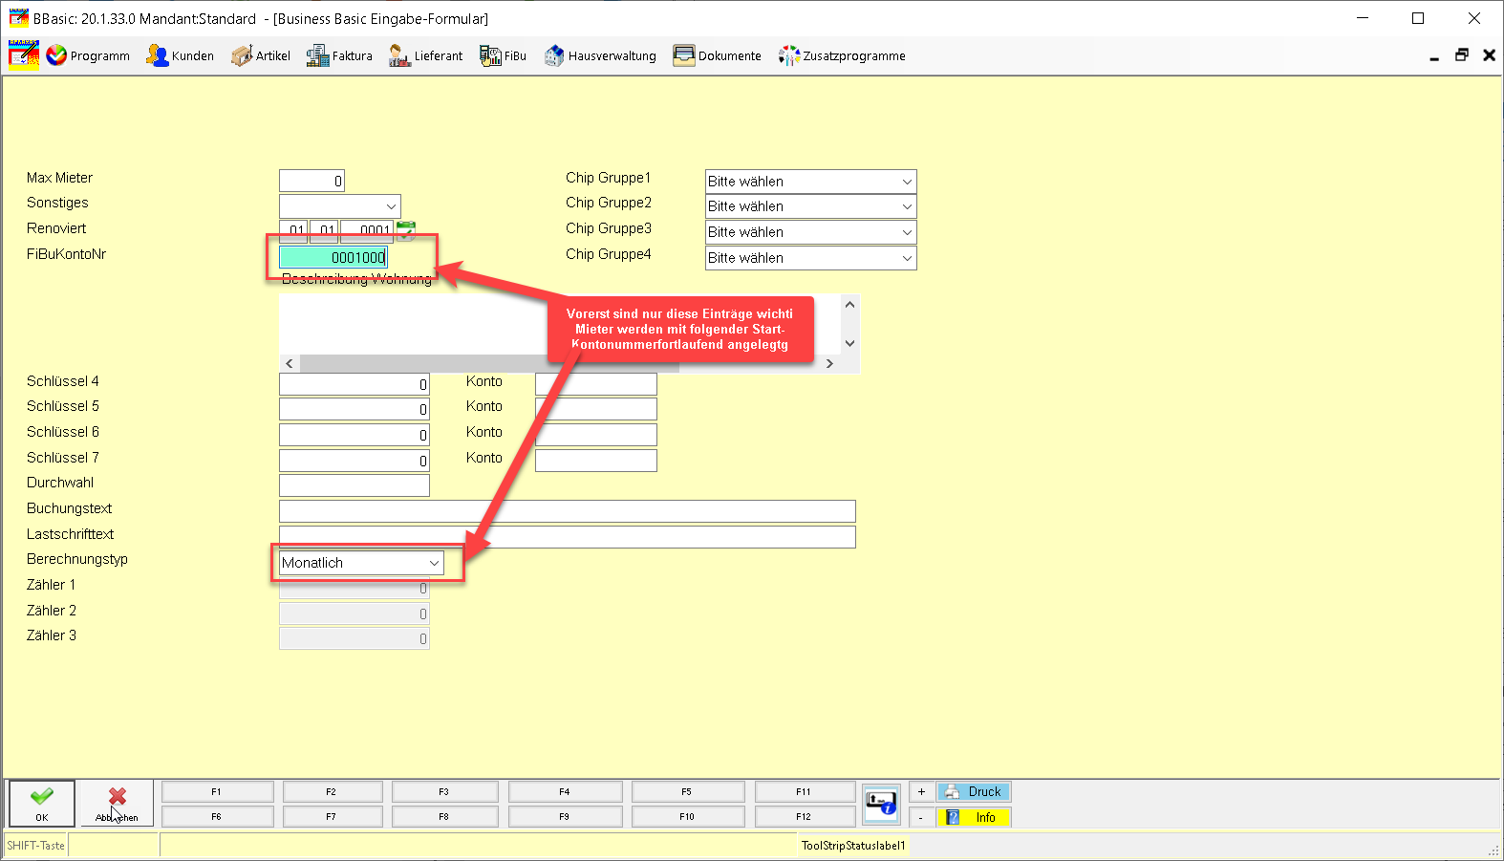Click the Zusatzprogramme colorful icon
The height and width of the screenshot is (861, 1504).
tap(789, 55)
